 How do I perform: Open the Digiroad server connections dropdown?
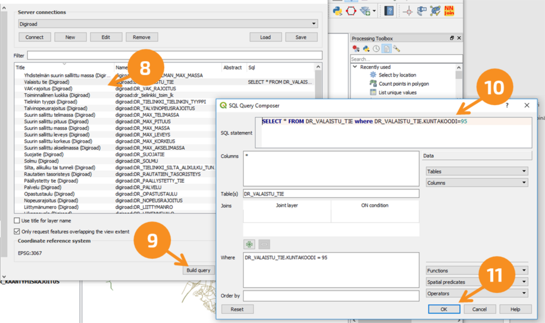[168, 24]
